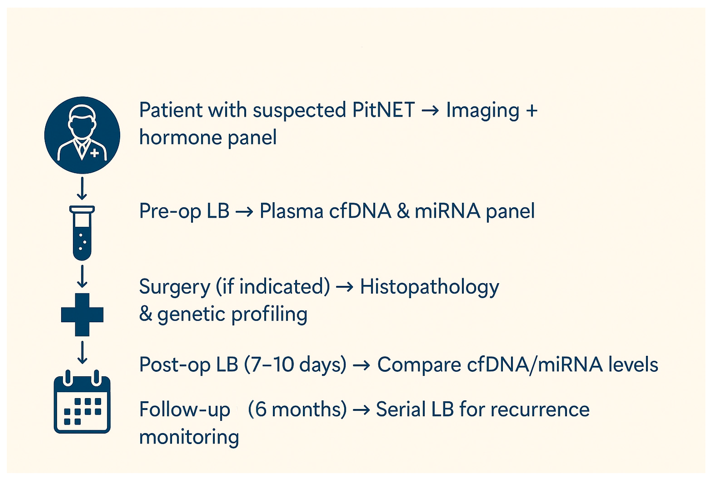Click the medical cross surgery icon
This screenshot has width=713, height=481.
coord(82,314)
